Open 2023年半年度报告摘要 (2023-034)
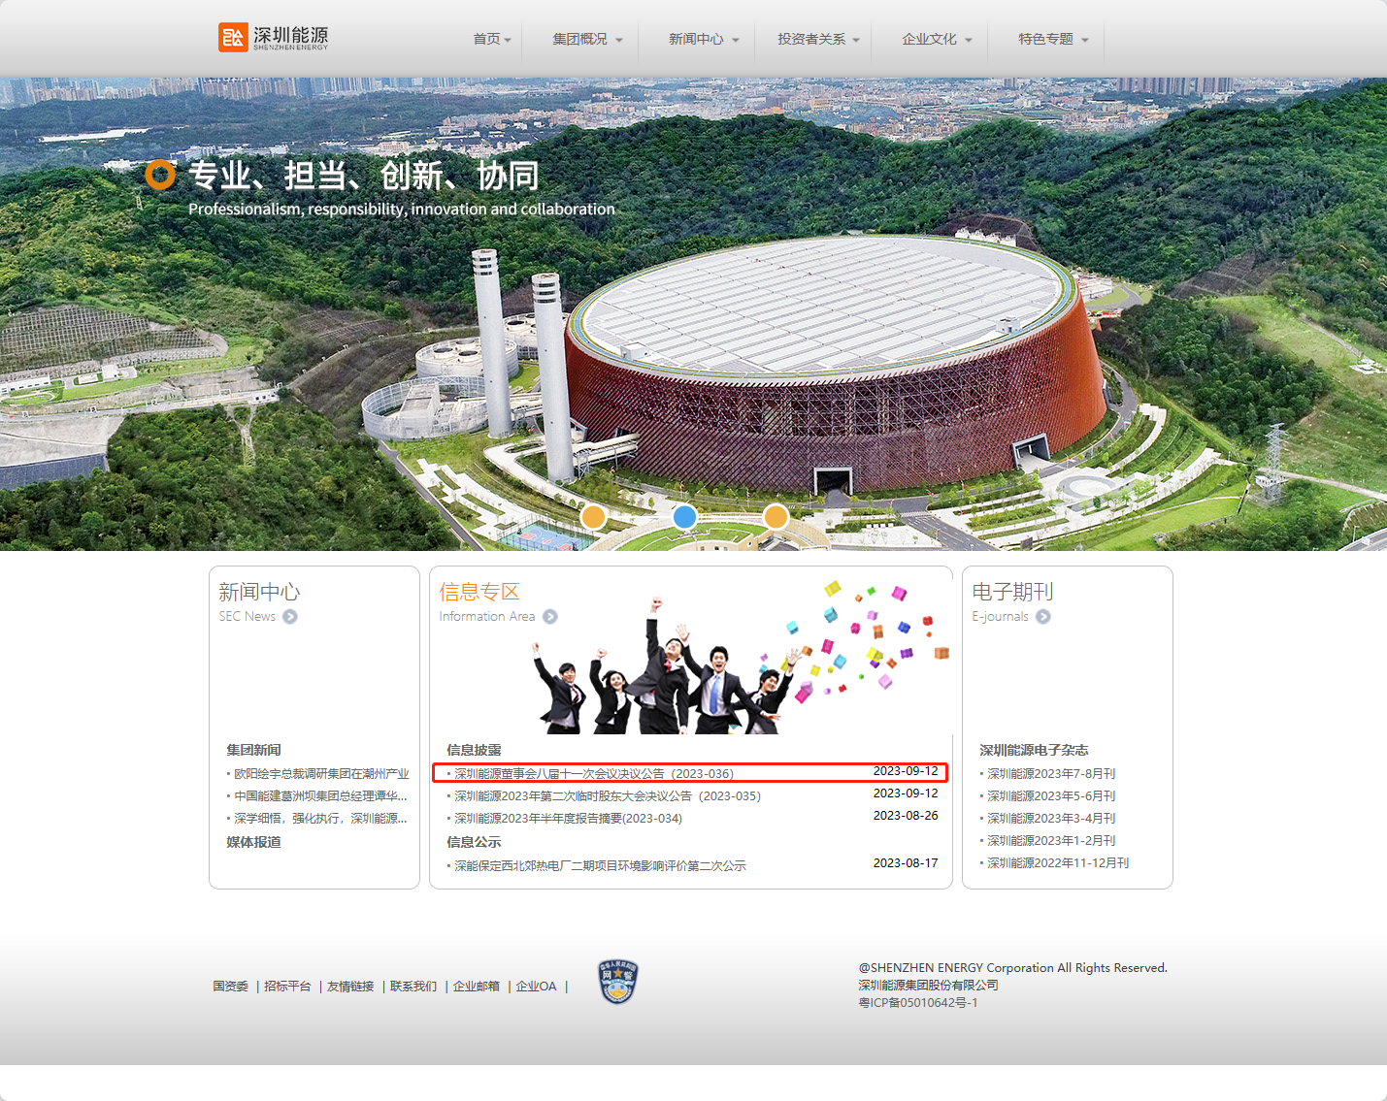The image size is (1387, 1101). click(568, 819)
